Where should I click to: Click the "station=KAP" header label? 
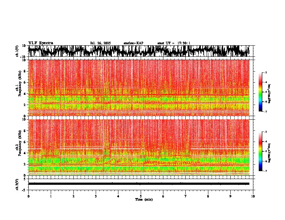134,43
